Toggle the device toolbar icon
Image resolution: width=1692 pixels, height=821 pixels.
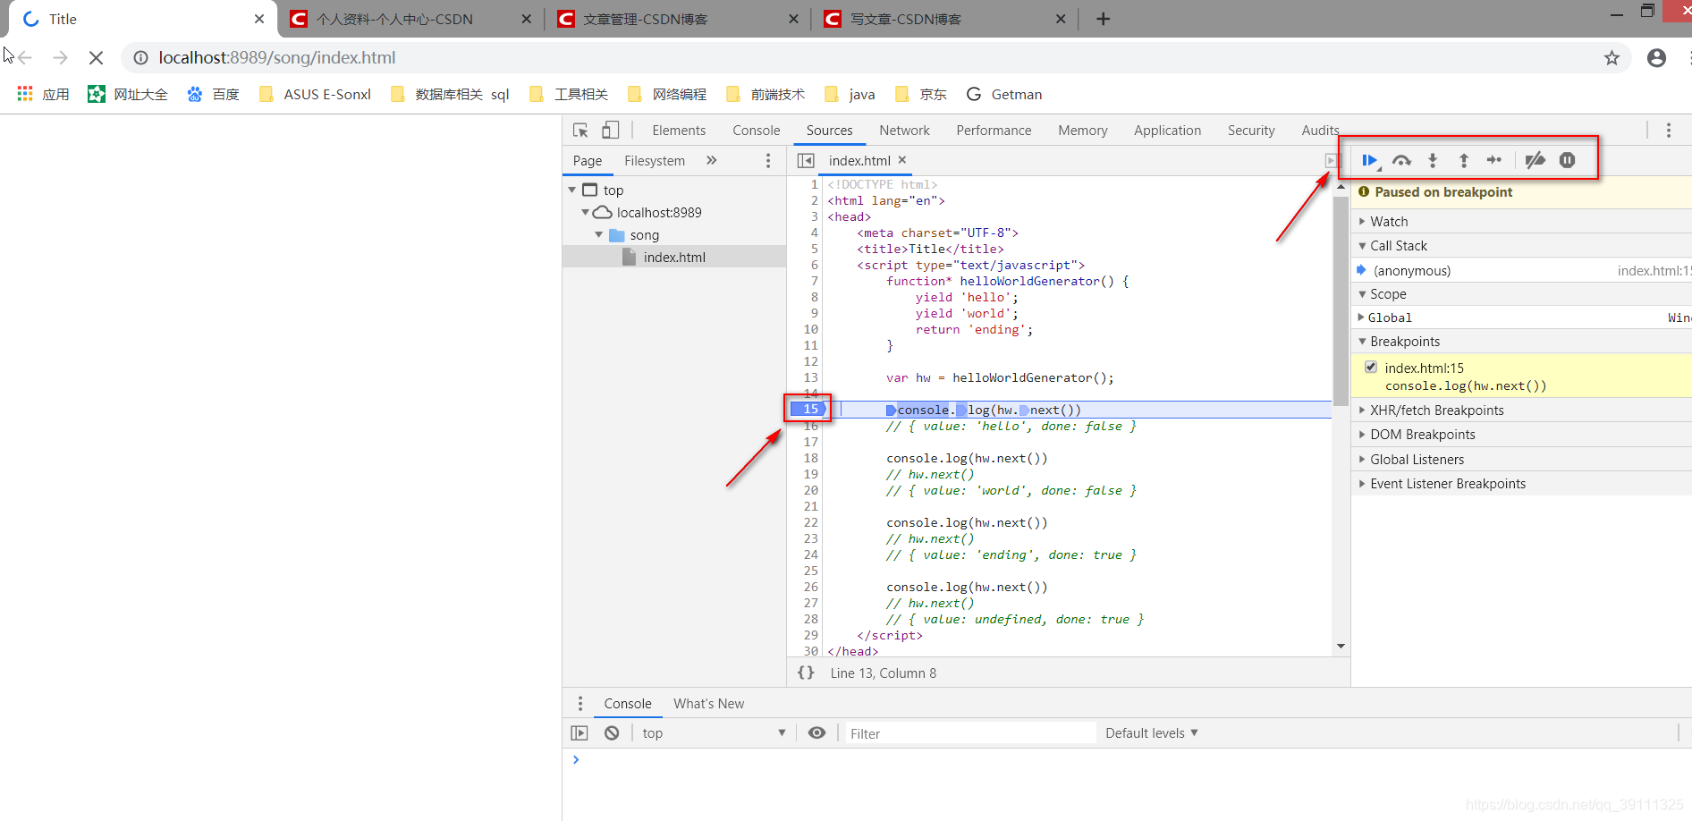pos(610,131)
